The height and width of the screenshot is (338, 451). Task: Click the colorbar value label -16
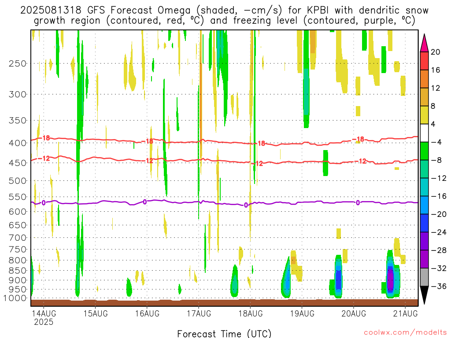click(439, 196)
